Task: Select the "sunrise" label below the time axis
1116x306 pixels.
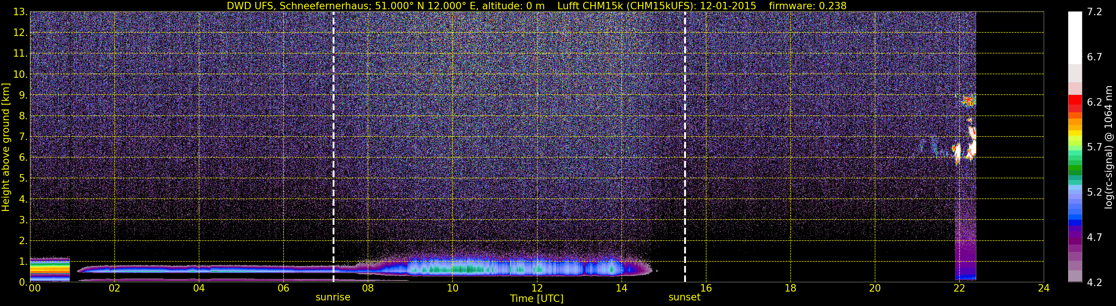Action: point(333,297)
